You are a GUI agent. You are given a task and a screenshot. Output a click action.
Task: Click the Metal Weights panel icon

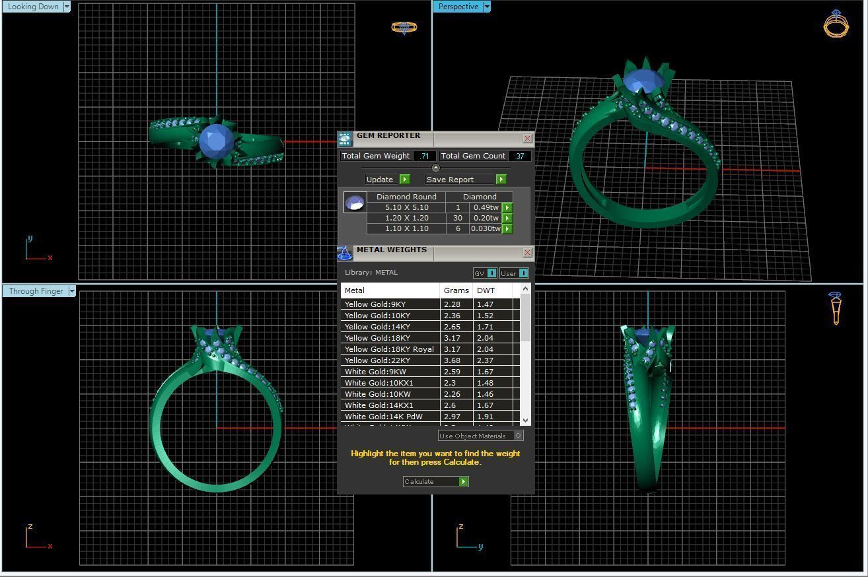(x=345, y=253)
